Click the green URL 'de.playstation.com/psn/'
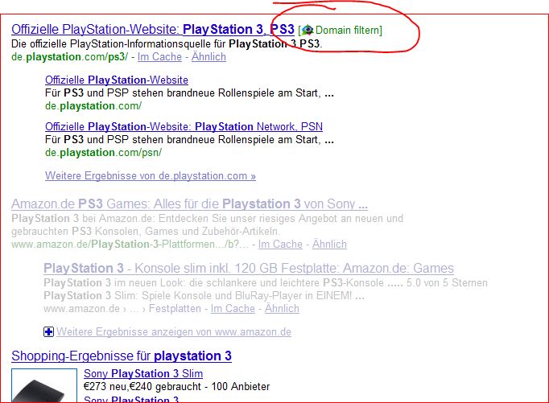This screenshot has height=403, width=549. tap(103, 153)
